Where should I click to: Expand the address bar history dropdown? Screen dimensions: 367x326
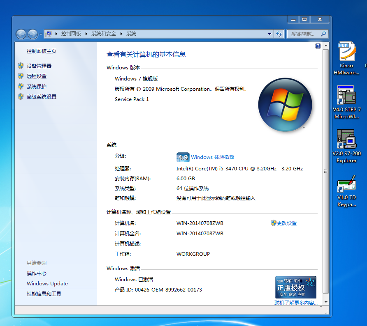pyautogui.click(x=269, y=34)
